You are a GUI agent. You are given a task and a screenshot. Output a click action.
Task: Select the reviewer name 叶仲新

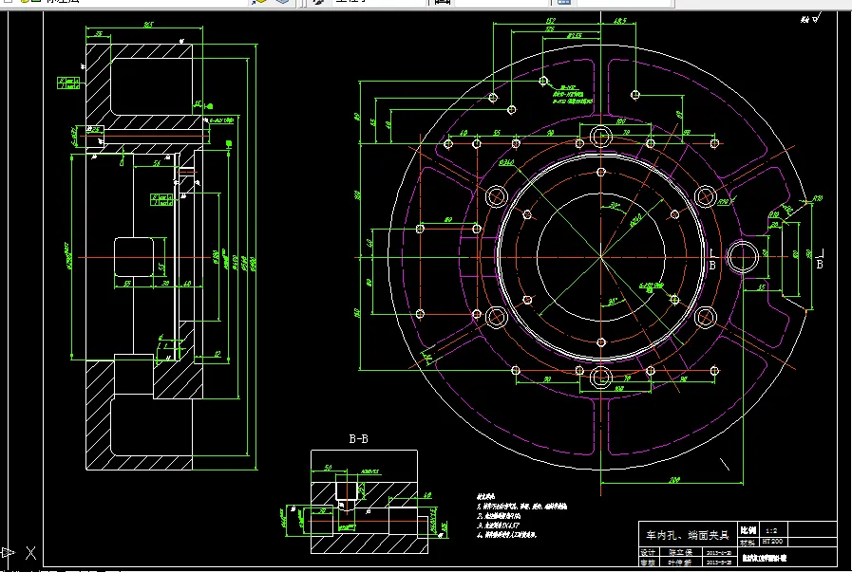pyautogui.click(x=680, y=563)
